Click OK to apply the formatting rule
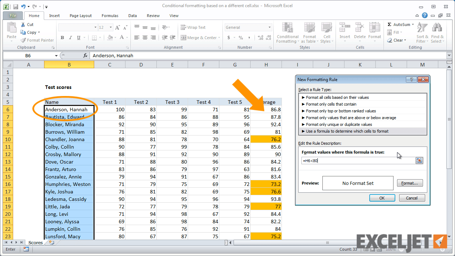 382,198
